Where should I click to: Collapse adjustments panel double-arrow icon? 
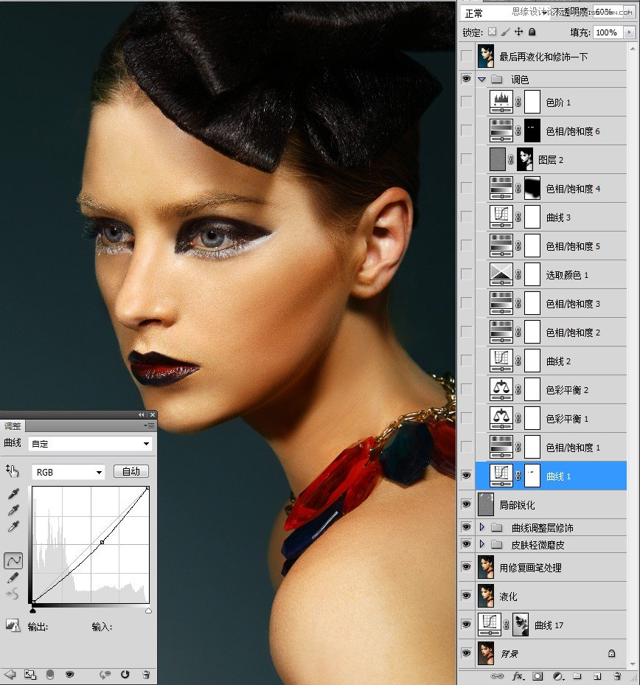[x=141, y=414]
